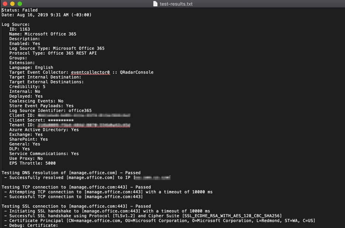Click the 'Status: Failed' line
Image resolution: width=345 pixels, height=228 pixels.
click(x=20, y=10)
